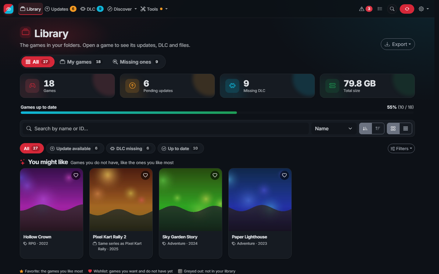Open the list view icon in top bar
Screen dimensions: 439x274
point(380,9)
